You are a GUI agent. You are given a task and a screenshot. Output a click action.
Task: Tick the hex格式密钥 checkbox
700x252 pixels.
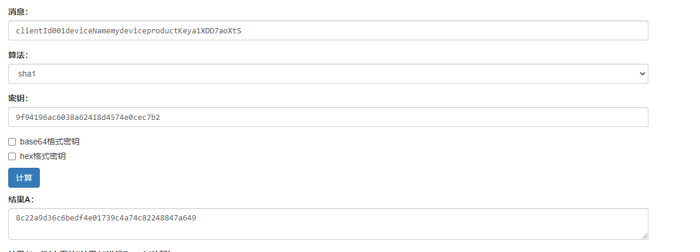click(x=12, y=156)
